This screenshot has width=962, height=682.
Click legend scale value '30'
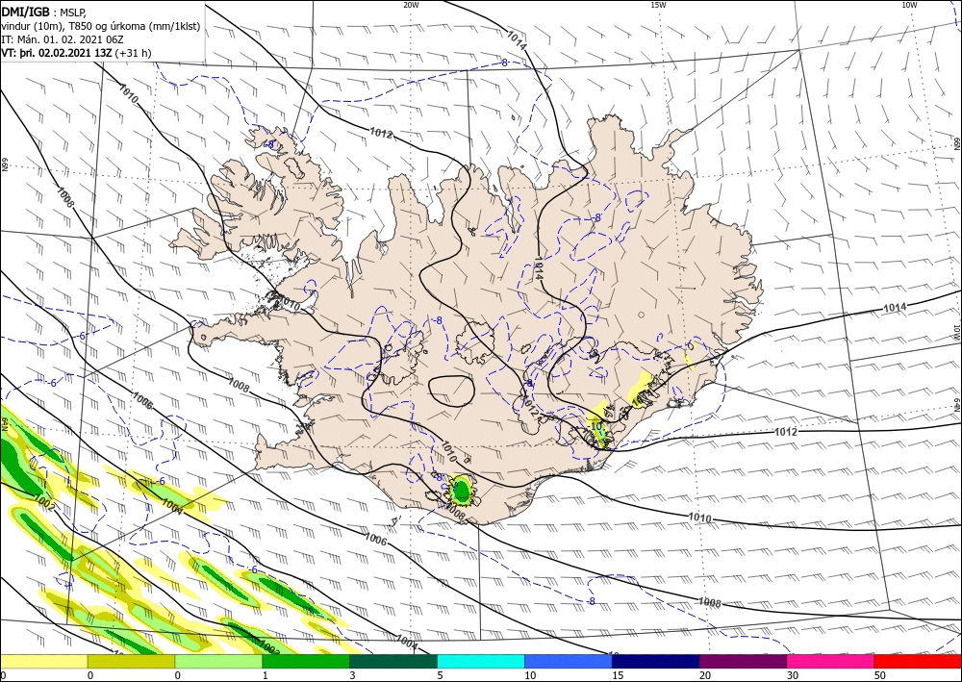pyautogui.click(x=793, y=675)
